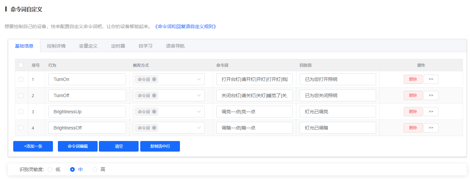The image size is (470, 179).
Task: Edit command words field 调暗一点|暗一点
Action: pyautogui.click(x=254, y=128)
